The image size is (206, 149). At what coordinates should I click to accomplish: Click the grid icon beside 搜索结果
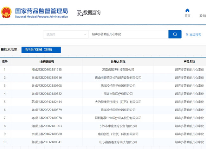[2, 49]
